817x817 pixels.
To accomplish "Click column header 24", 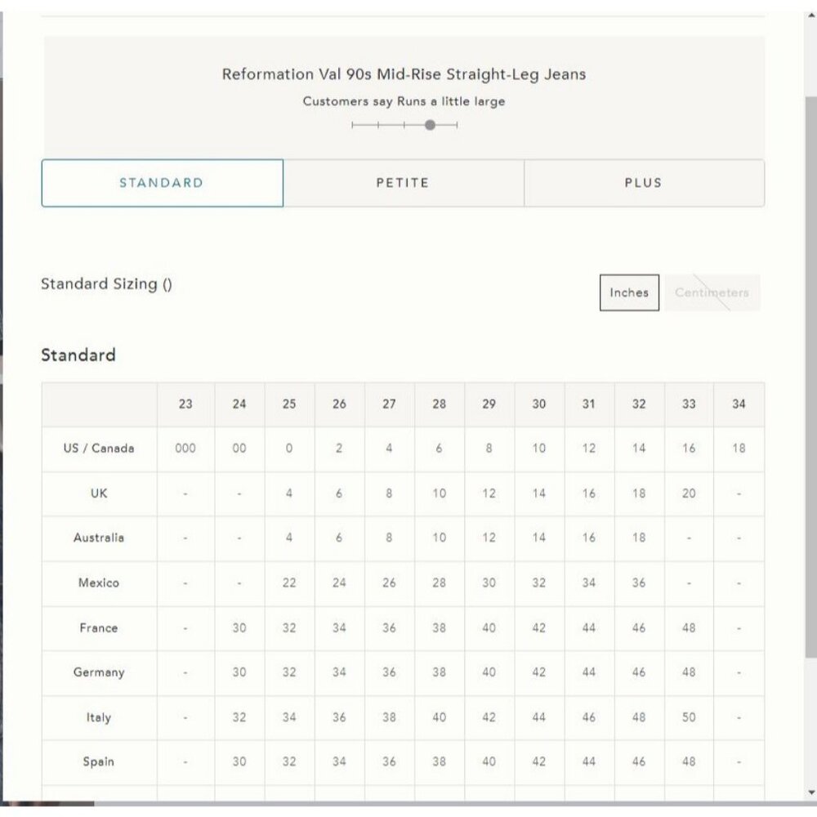I will [239, 404].
